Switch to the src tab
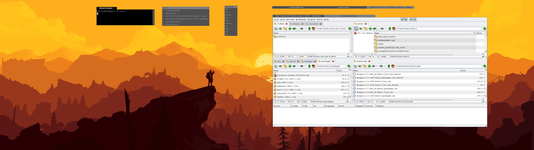534x150 pixels. [280, 61]
